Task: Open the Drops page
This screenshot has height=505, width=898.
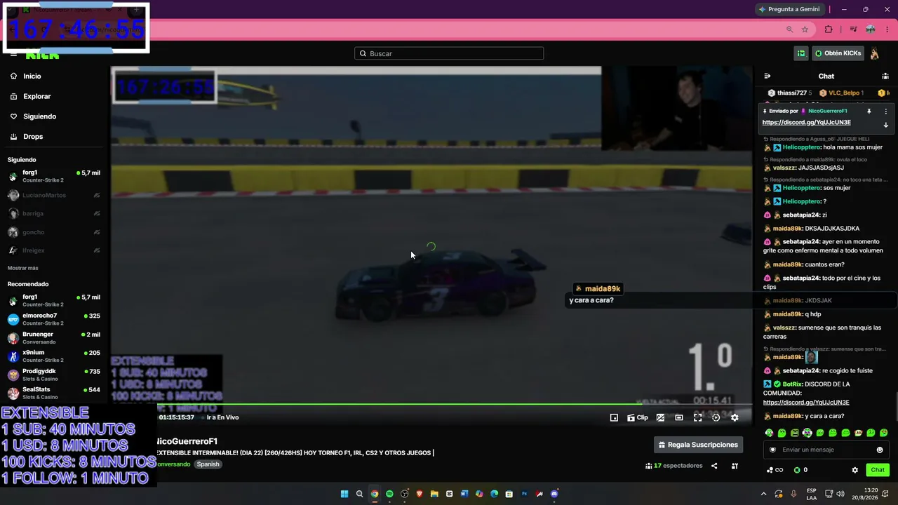Action: pyautogui.click(x=27, y=136)
